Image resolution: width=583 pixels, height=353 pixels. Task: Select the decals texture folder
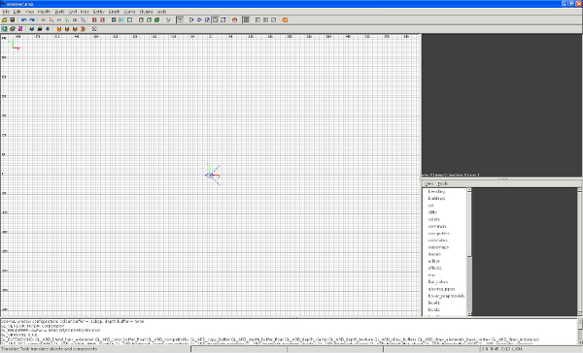click(x=434, y=254)
